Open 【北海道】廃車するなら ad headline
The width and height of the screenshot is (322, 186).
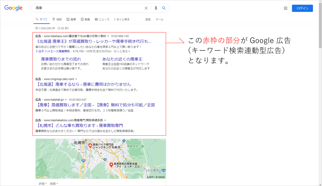[83, 84]
